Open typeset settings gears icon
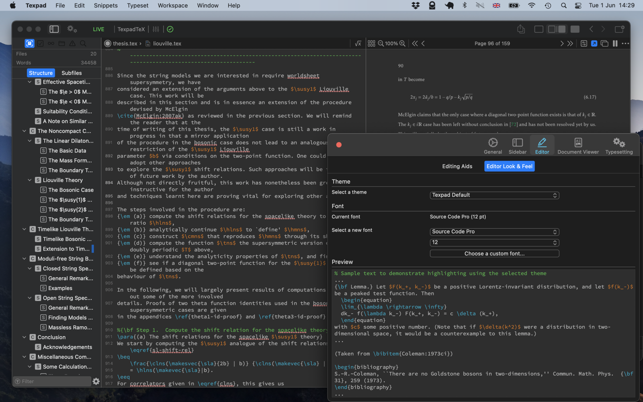This screenshot has height=402, width=643. click(72, 29)
